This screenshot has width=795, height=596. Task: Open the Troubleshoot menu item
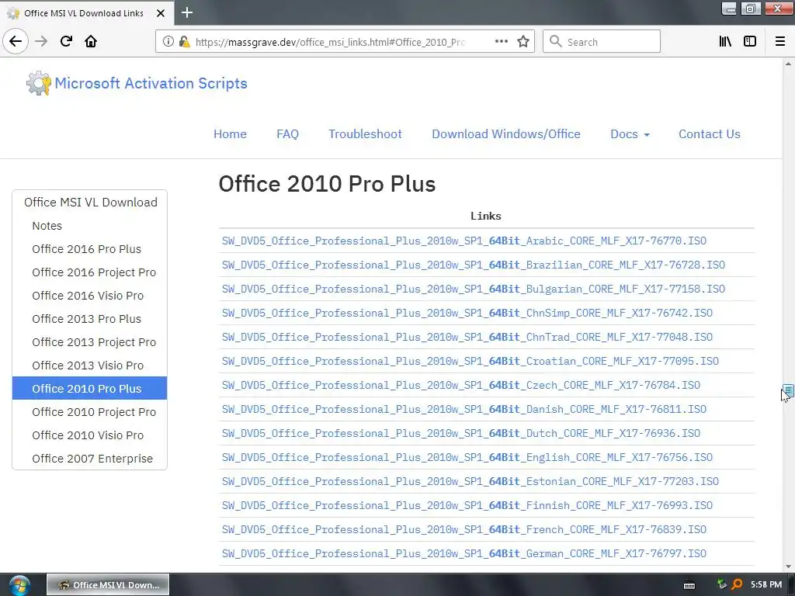[x=365, y=134]
